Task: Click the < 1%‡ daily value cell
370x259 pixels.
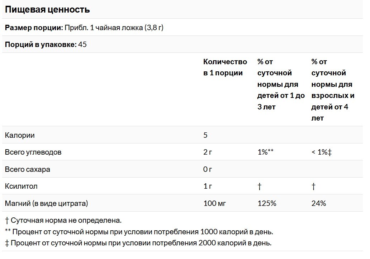Action: (x=322, y=152)
